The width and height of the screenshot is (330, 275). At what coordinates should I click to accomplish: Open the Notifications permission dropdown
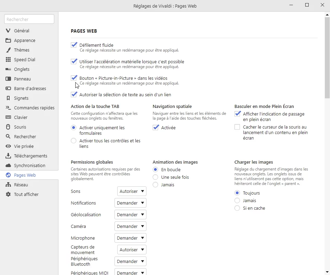click(131, 203)
